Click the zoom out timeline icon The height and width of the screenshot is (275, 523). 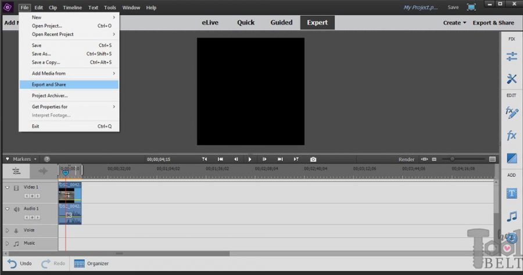pyautogui.click(x=434, y=159)
